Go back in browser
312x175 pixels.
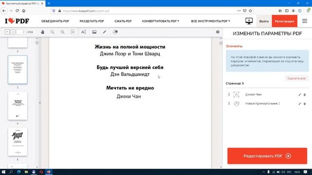tap(4, 11)
